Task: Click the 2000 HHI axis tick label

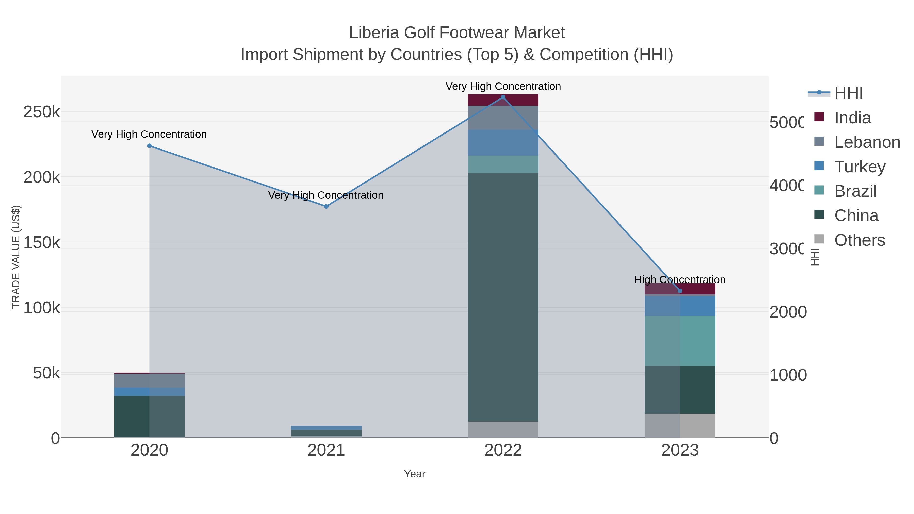Action: point(788,312)
